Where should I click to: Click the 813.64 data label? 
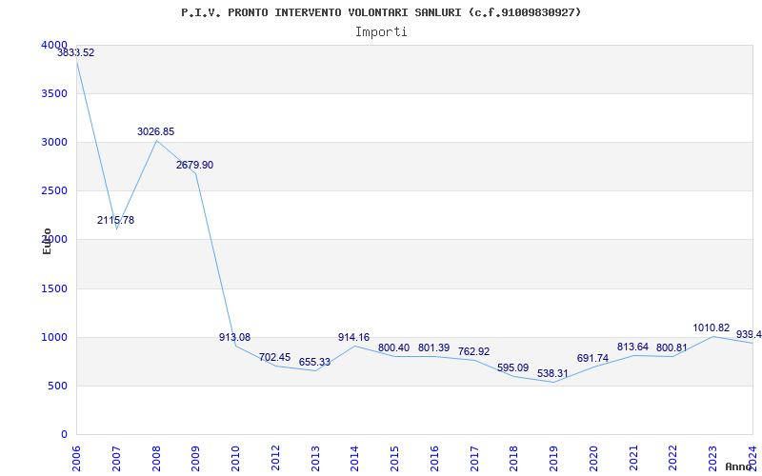tap(632, 347)
